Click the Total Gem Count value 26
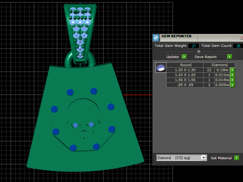Image resolution: width=243 pixels, height=182 pixels. pos(238,46)
